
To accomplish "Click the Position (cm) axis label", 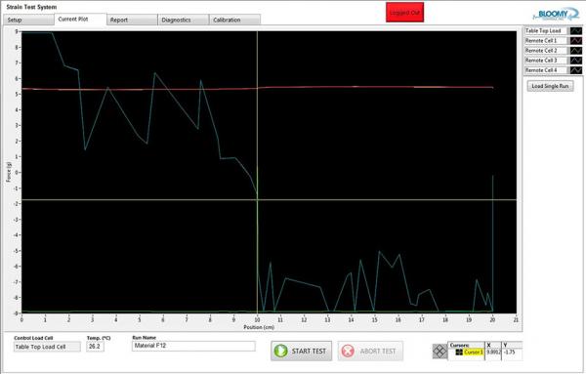I will (259, 327).
